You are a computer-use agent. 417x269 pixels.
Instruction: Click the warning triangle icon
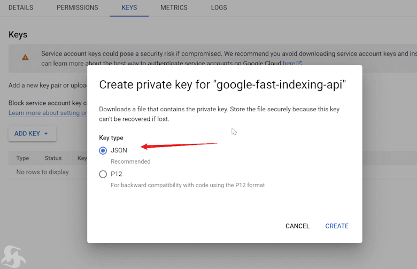(25, 57)
